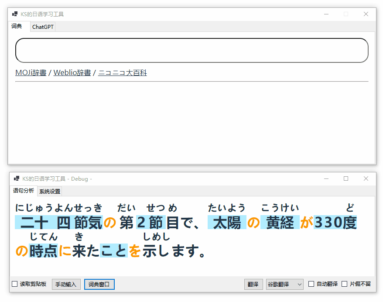Image resolution: width=383 pixels, height=302 pixels.
Task: Minimize the Debug window
Action: [x=326, y=178]
